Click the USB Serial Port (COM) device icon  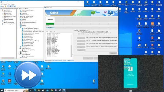point(22,50)
